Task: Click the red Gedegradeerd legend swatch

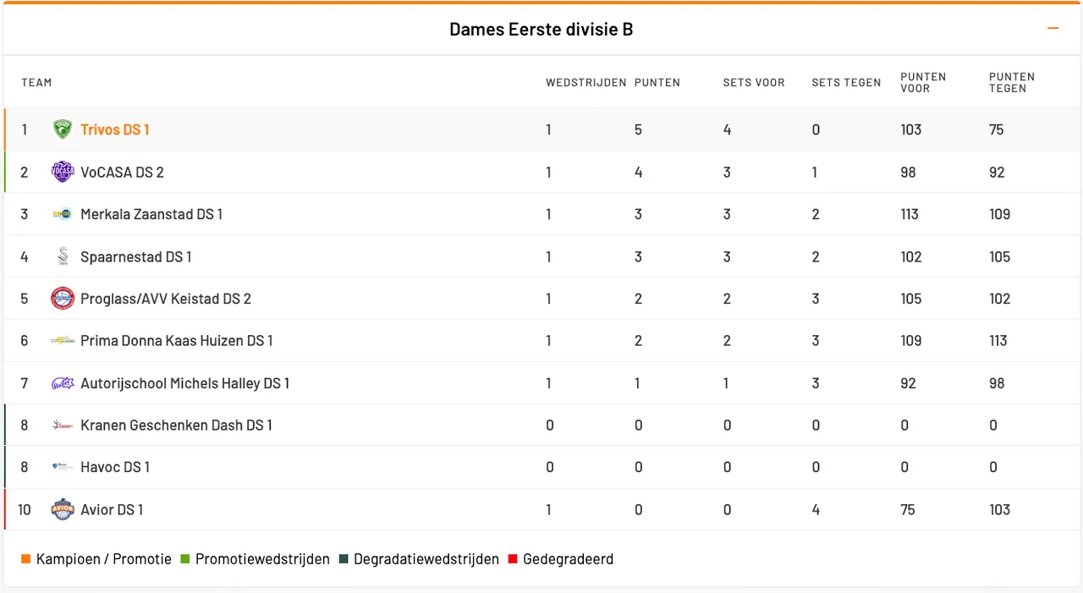Action: click(513, 559)
